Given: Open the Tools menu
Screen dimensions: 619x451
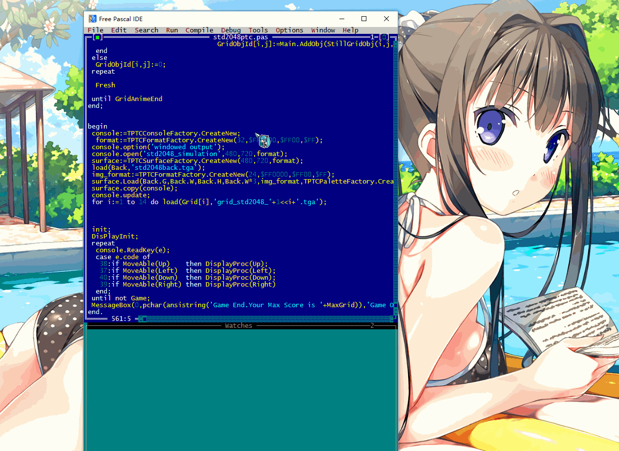Looking at the screenshot, I should click(x=258, y=30).
